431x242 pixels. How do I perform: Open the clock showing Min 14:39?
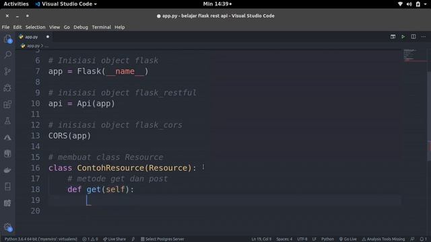pos(217,4)
